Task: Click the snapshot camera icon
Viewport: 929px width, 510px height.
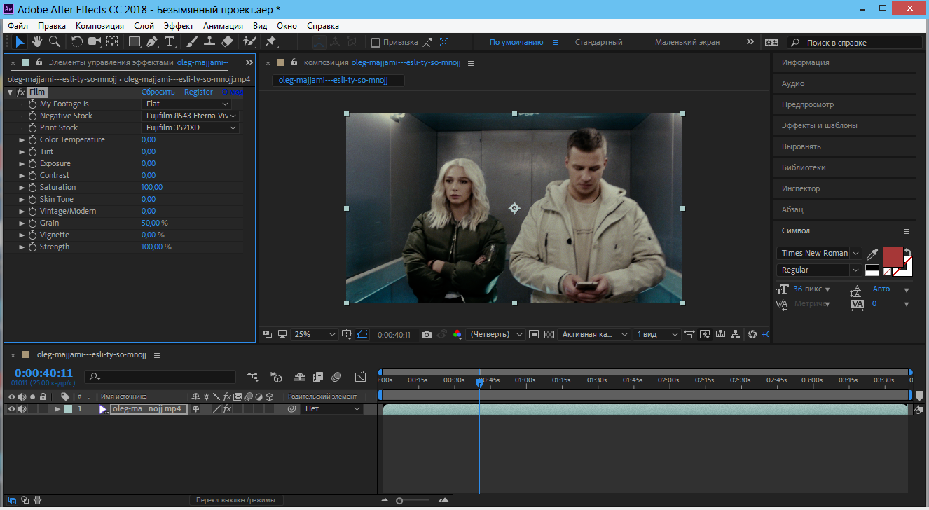Action: 427,335
